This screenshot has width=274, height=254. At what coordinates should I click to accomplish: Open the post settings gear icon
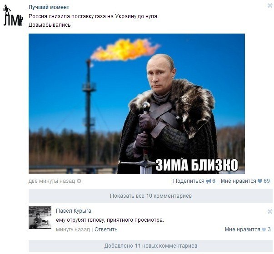(79, 181)
